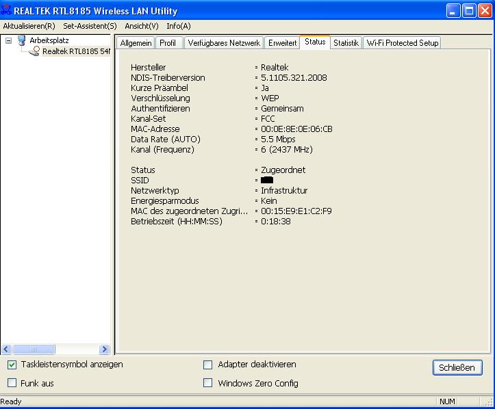
Task: Tick the Adapter deaktivieren checkbox
Action: (208, 365)
